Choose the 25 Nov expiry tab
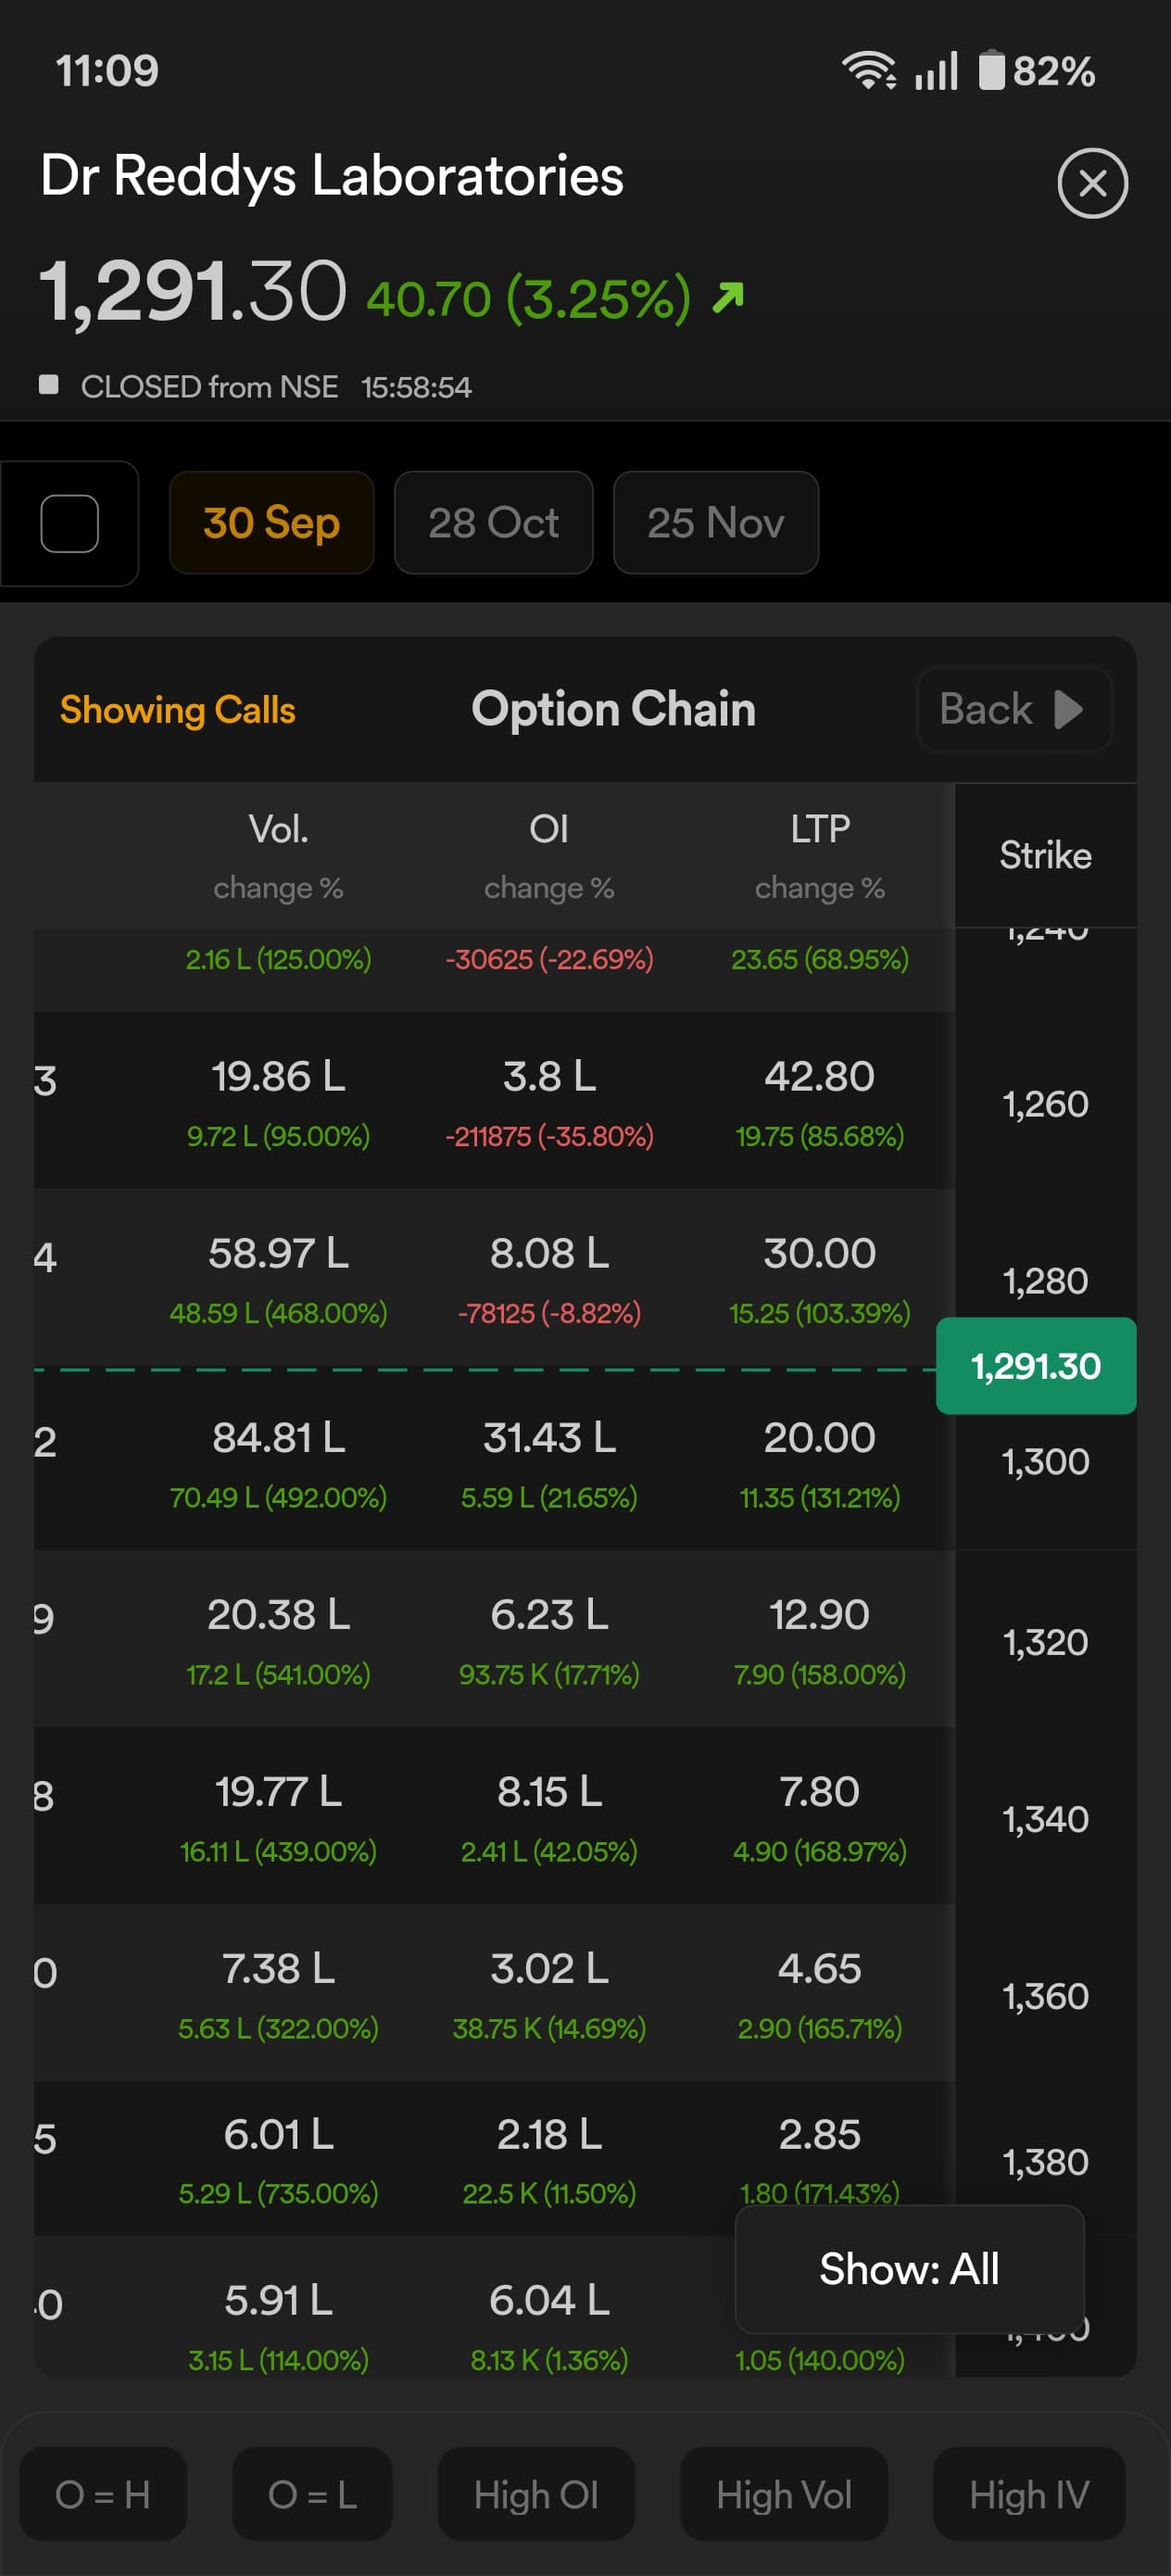This screenshot has height=2576, width=1171. (715, 523)
